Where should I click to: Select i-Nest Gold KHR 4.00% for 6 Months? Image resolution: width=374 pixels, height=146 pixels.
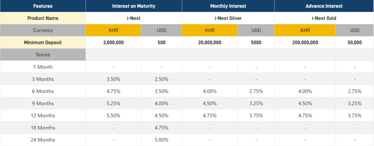point(305,91)
